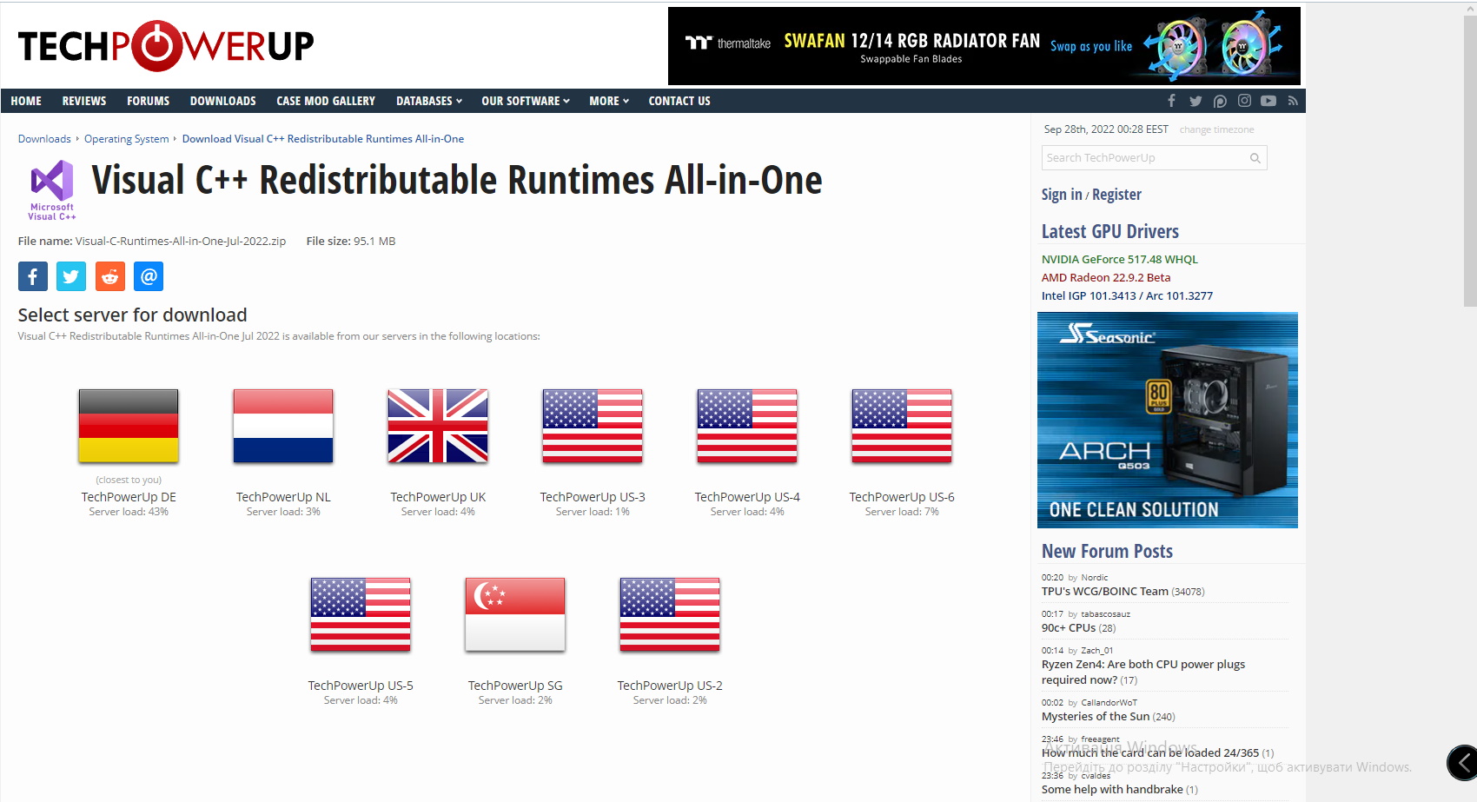Viewport: 1477px width, 802px height.
Task: Choose US-5 flag download server
Action: click(361, 614)
